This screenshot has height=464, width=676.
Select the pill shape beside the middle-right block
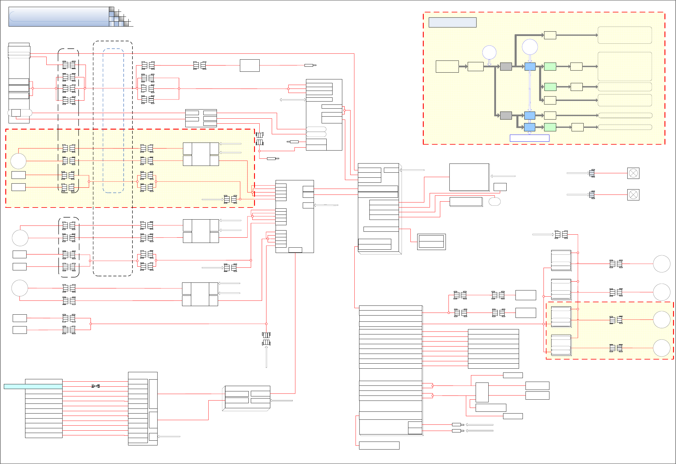495,202
